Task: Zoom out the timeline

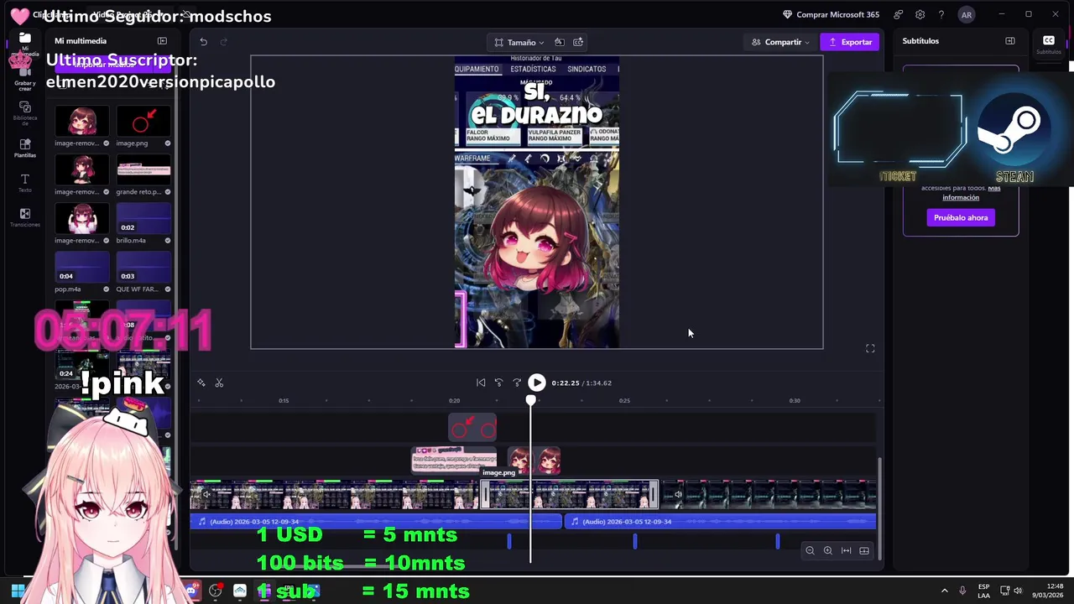Action: tap(810, 550)
